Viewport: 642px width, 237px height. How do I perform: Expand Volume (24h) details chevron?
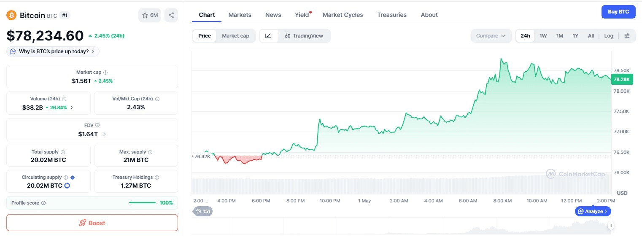pyautogui.click(x=72, y=108)
